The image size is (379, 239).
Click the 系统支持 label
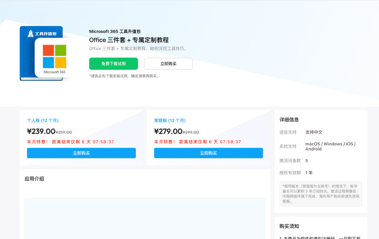coord(288,146)
